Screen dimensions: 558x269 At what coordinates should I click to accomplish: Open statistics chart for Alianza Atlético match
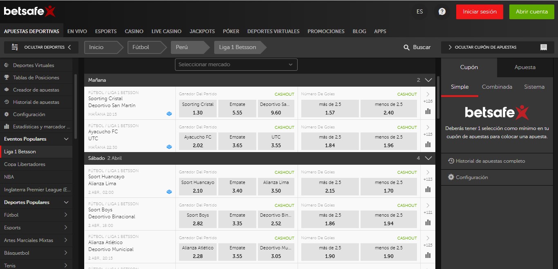point(428,255)
